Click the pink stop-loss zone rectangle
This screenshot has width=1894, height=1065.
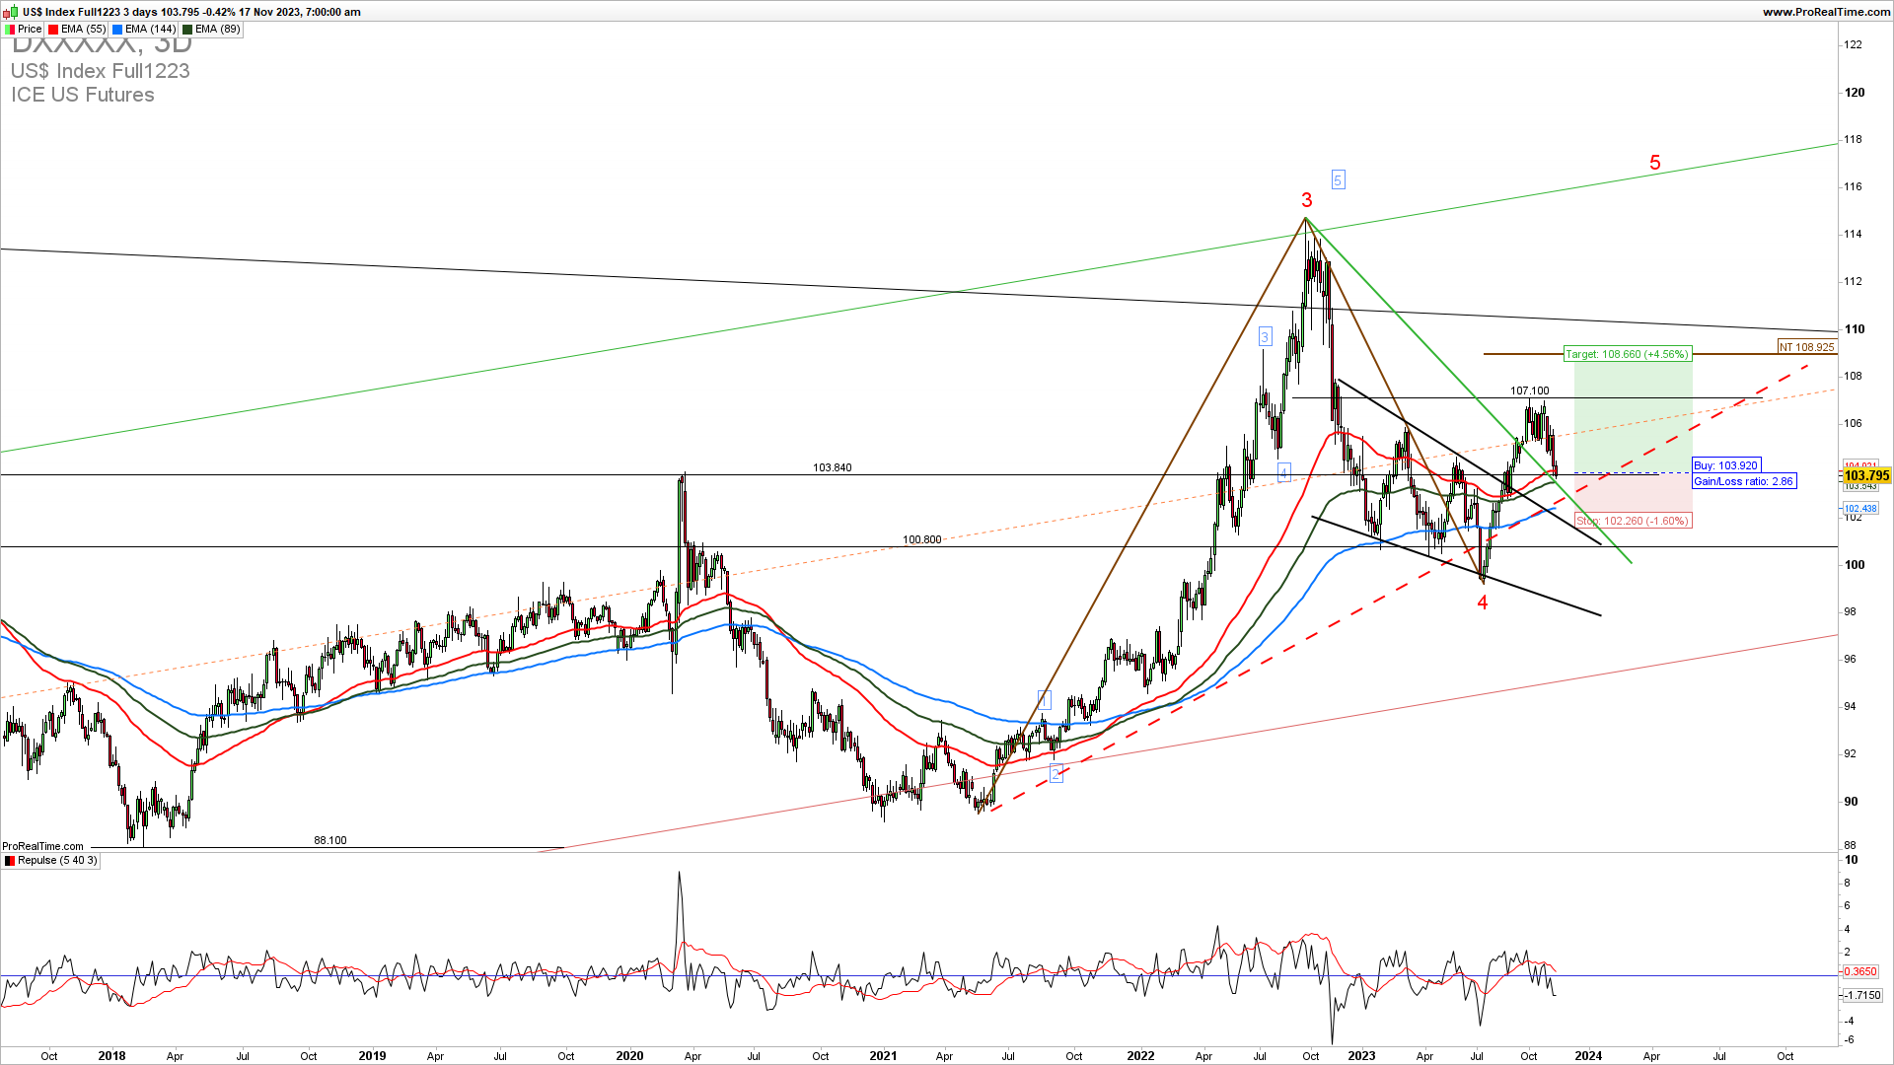coord(1634,493)
